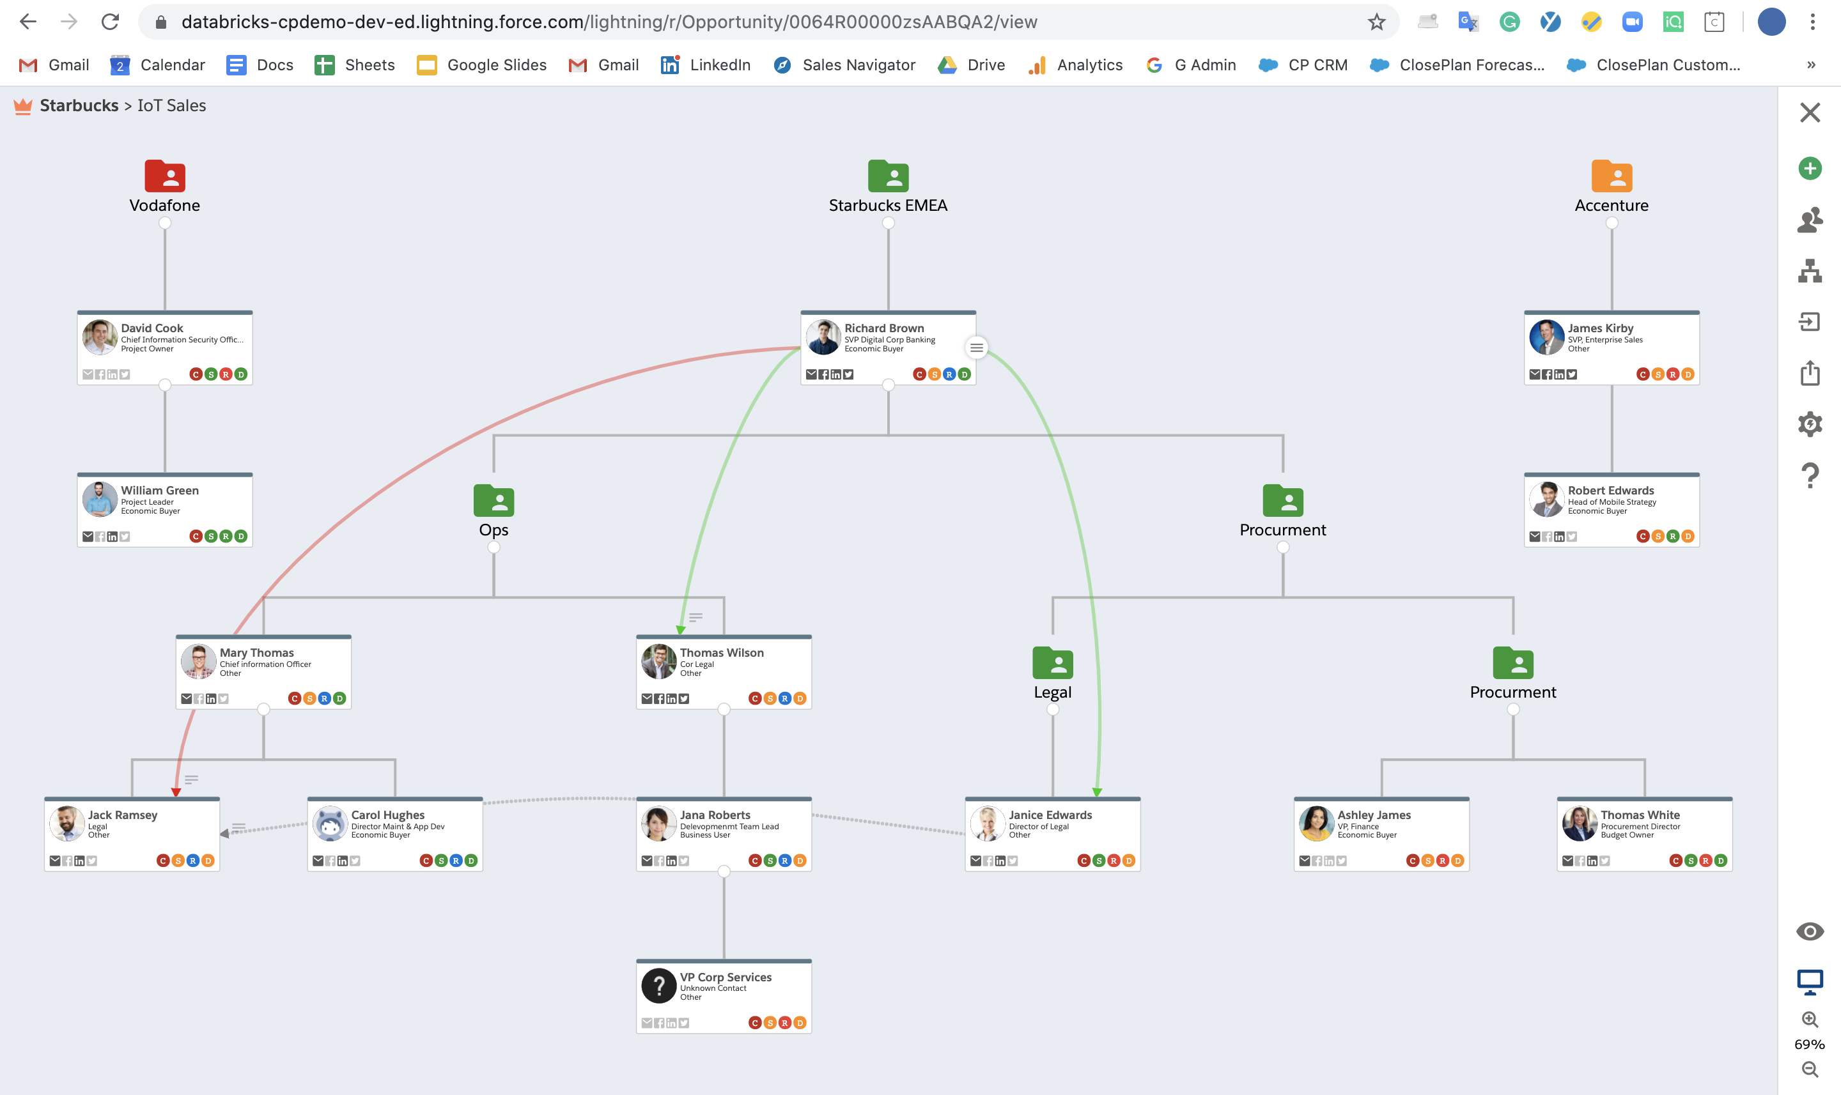Viewport: 1841px width, 1095px height.
Task: Click the Twitter icon on James Kirby's card
Action: (x=1573, y=374)
